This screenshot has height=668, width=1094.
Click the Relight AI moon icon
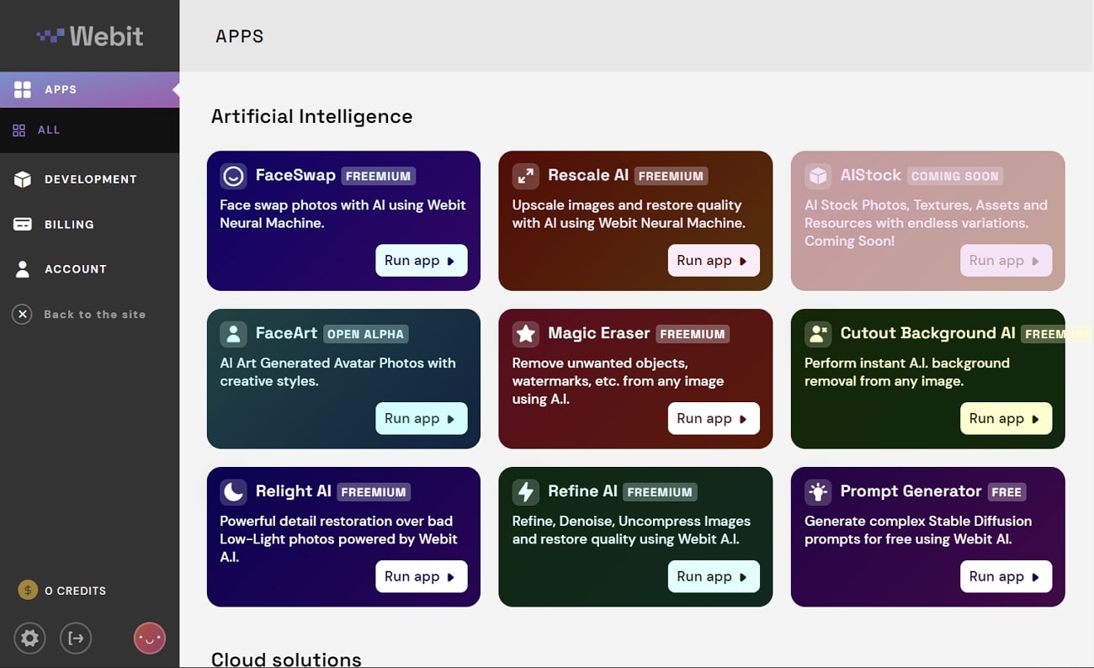[232, 491]
